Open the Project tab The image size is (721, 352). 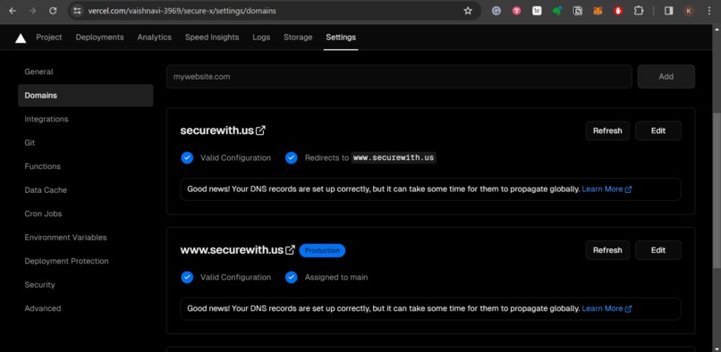[48, 38]
